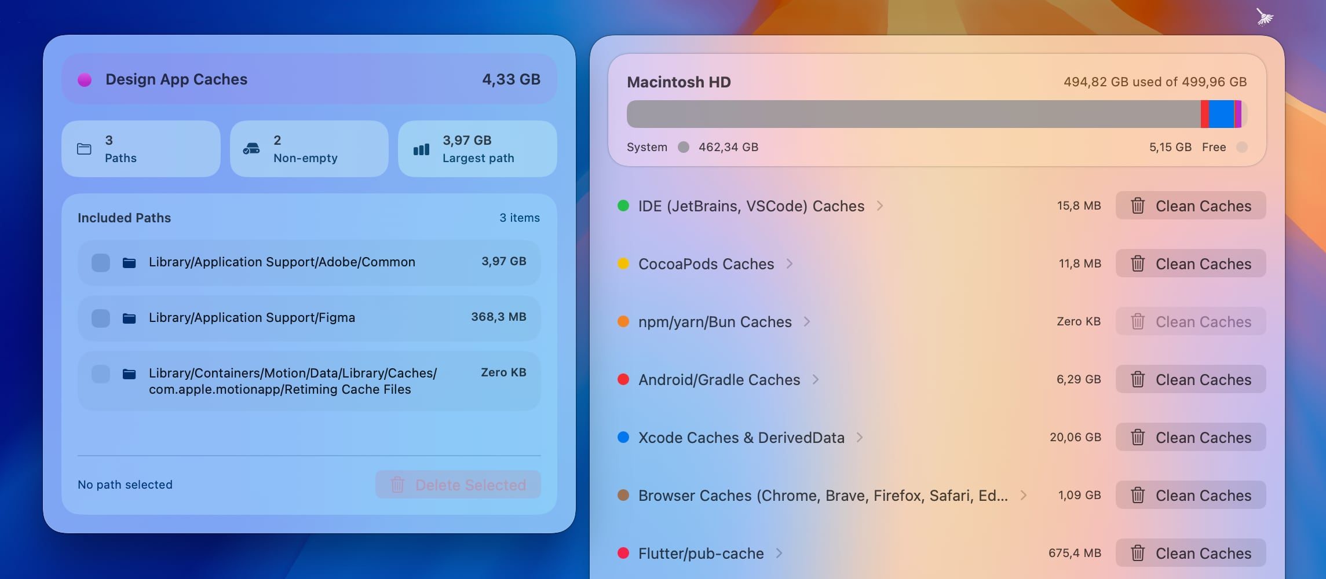
Task: Clean Caches for Xcode & DerivedData
Action: (1191, 437)
